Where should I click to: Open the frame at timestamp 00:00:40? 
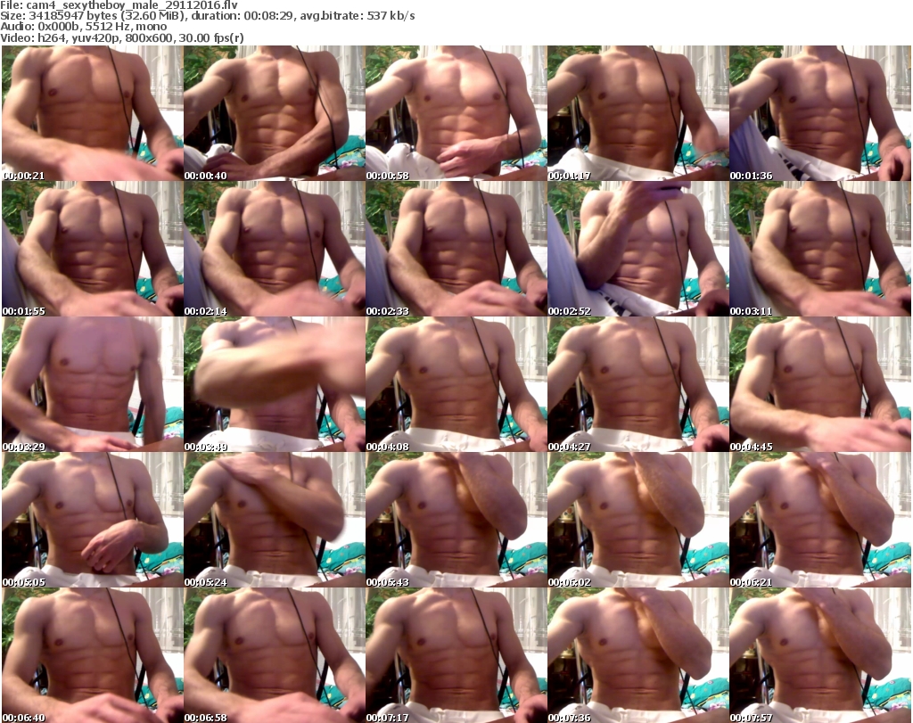pyautogui.click(x=275, y=113)
